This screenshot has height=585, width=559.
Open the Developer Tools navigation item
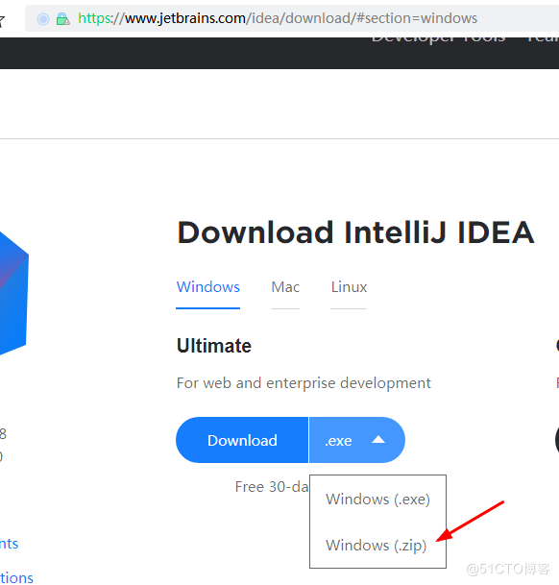(439, 38)
